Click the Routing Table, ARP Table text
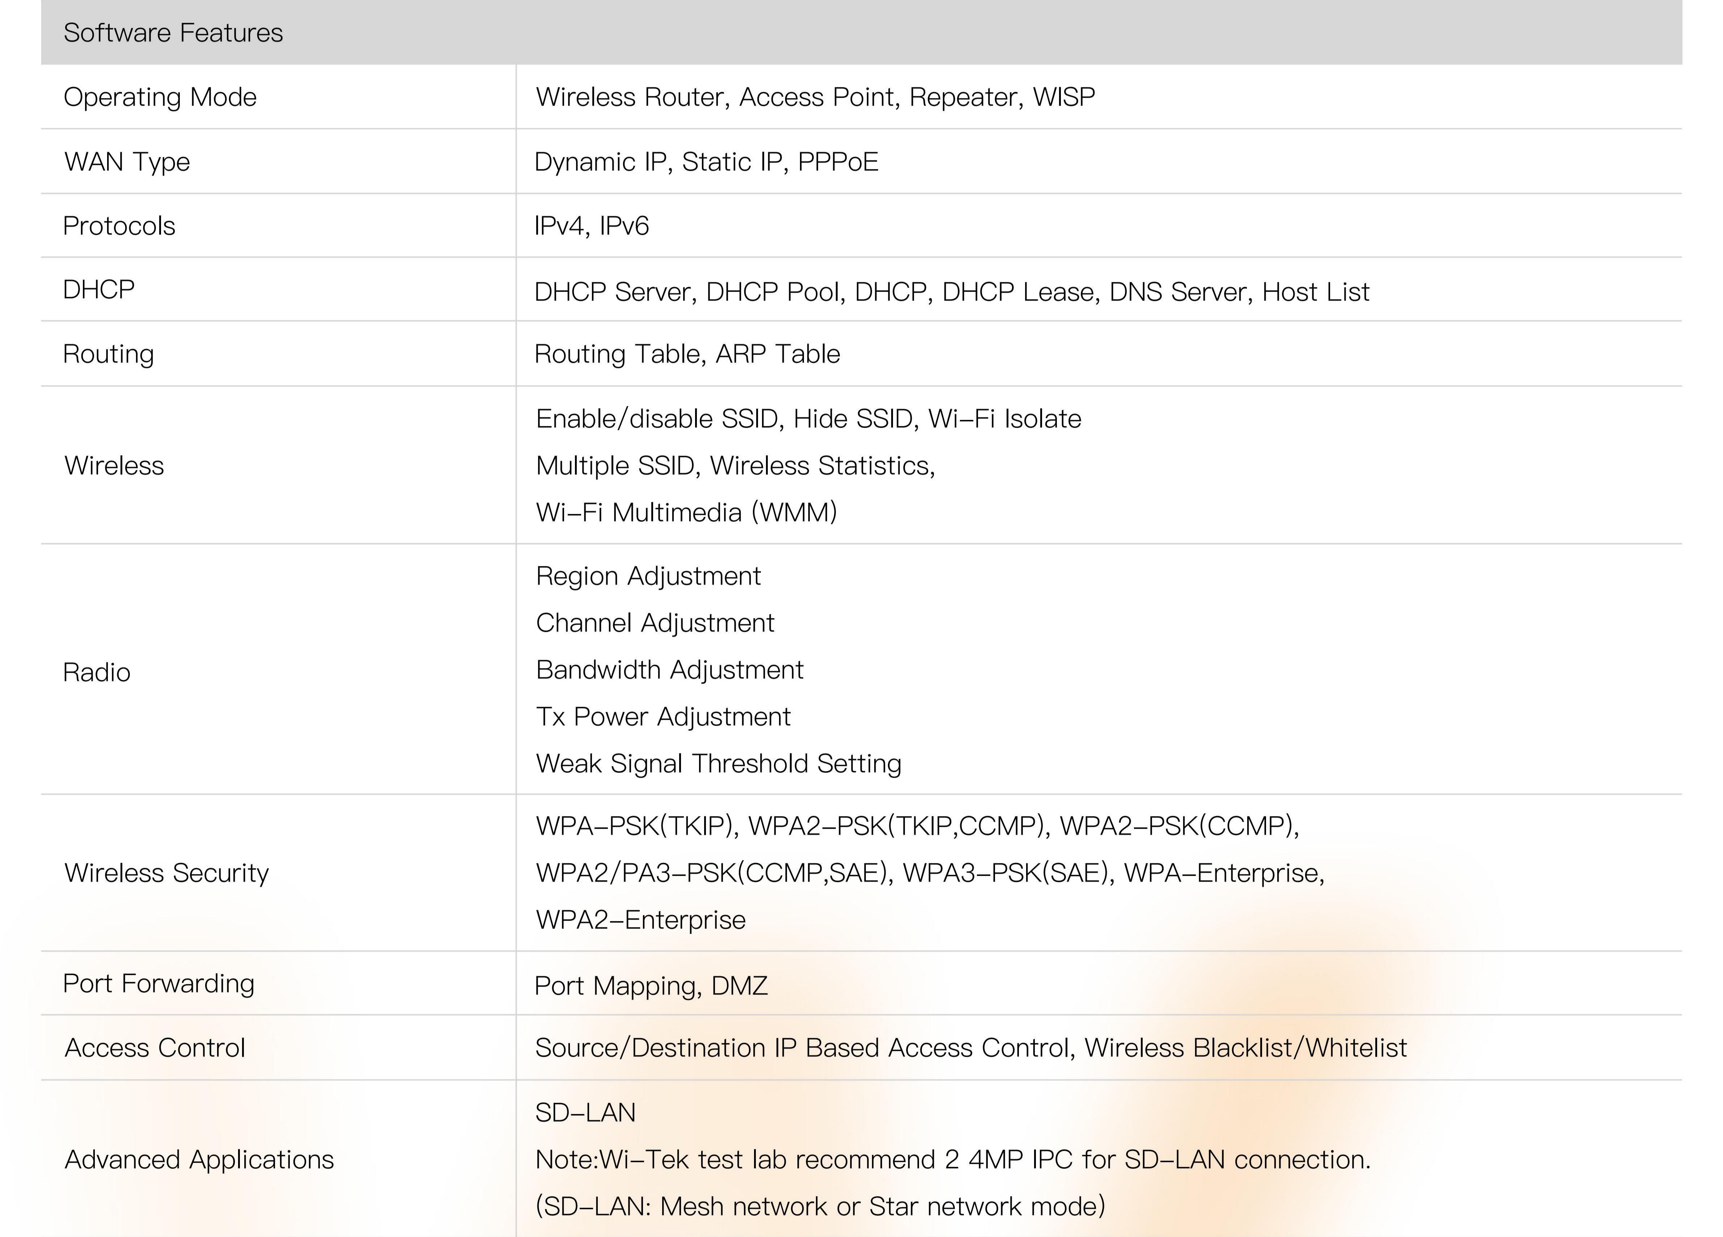Viewport: 1723px width, 1237px height. [x=687, y=354]
